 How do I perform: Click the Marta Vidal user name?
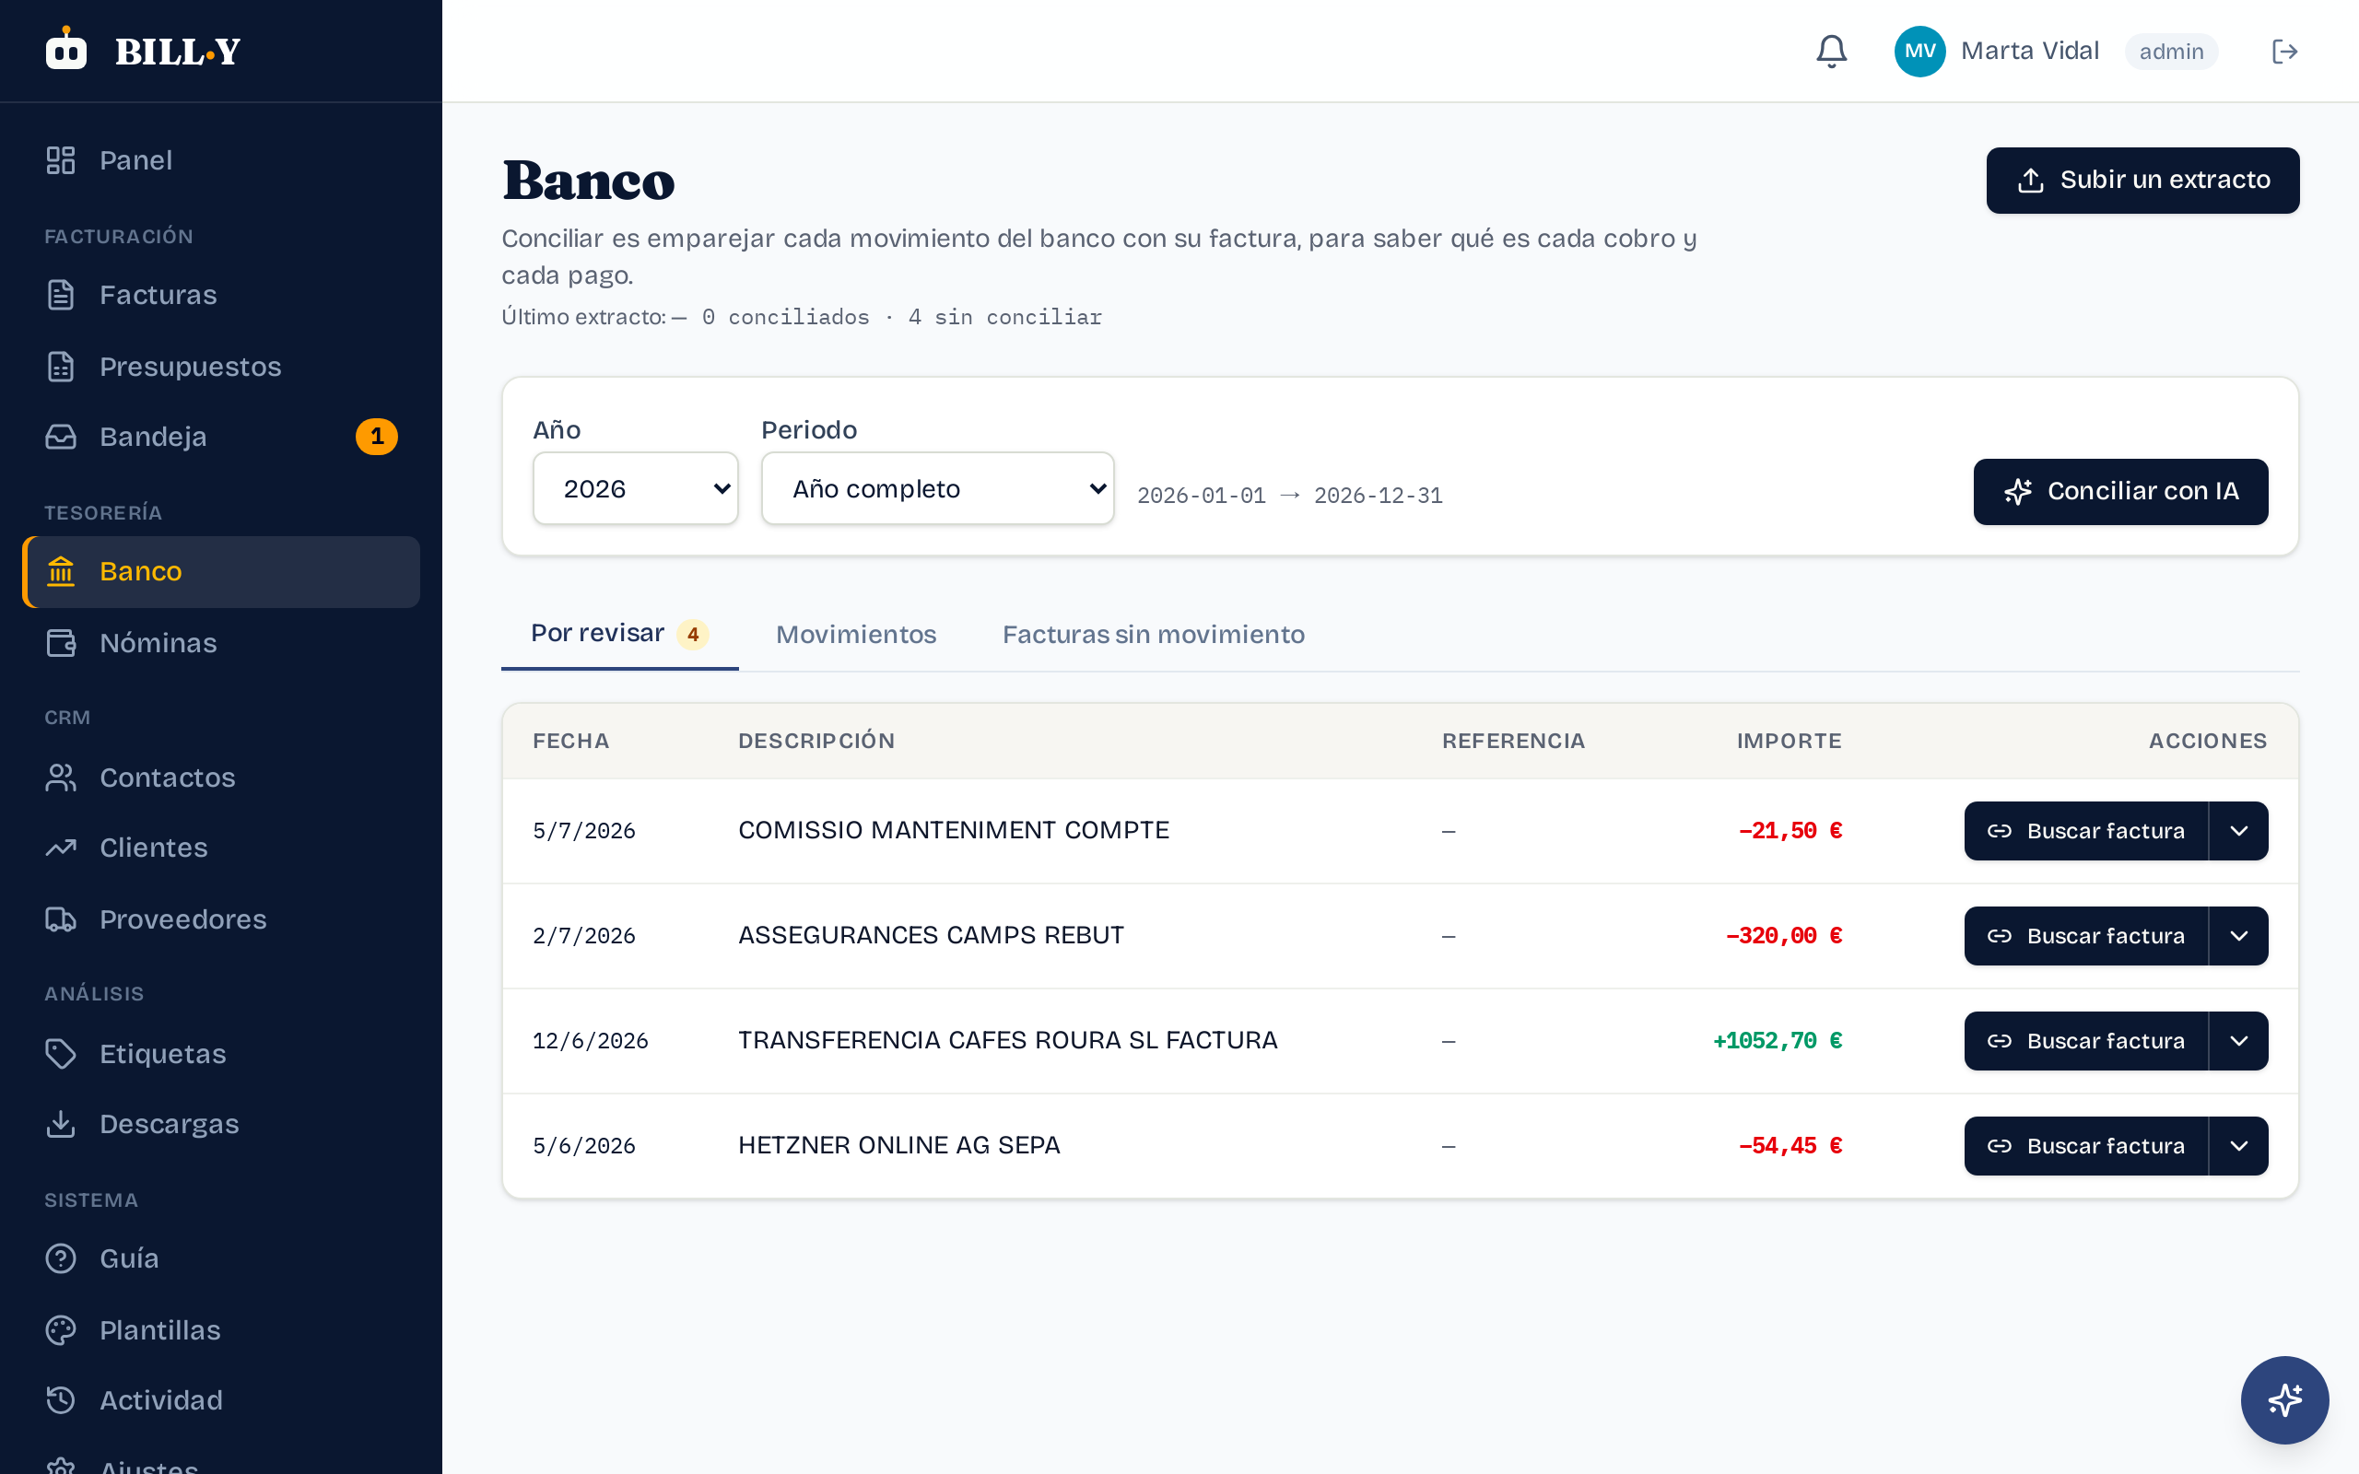2029,51
